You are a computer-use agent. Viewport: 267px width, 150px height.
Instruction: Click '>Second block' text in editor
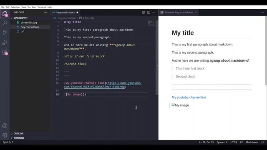click(75, 64)
